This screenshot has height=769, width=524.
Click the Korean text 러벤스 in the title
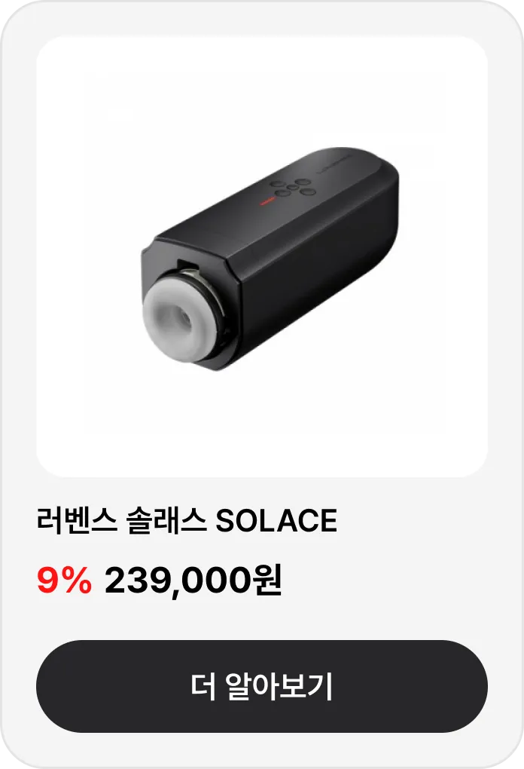(77, 520)
